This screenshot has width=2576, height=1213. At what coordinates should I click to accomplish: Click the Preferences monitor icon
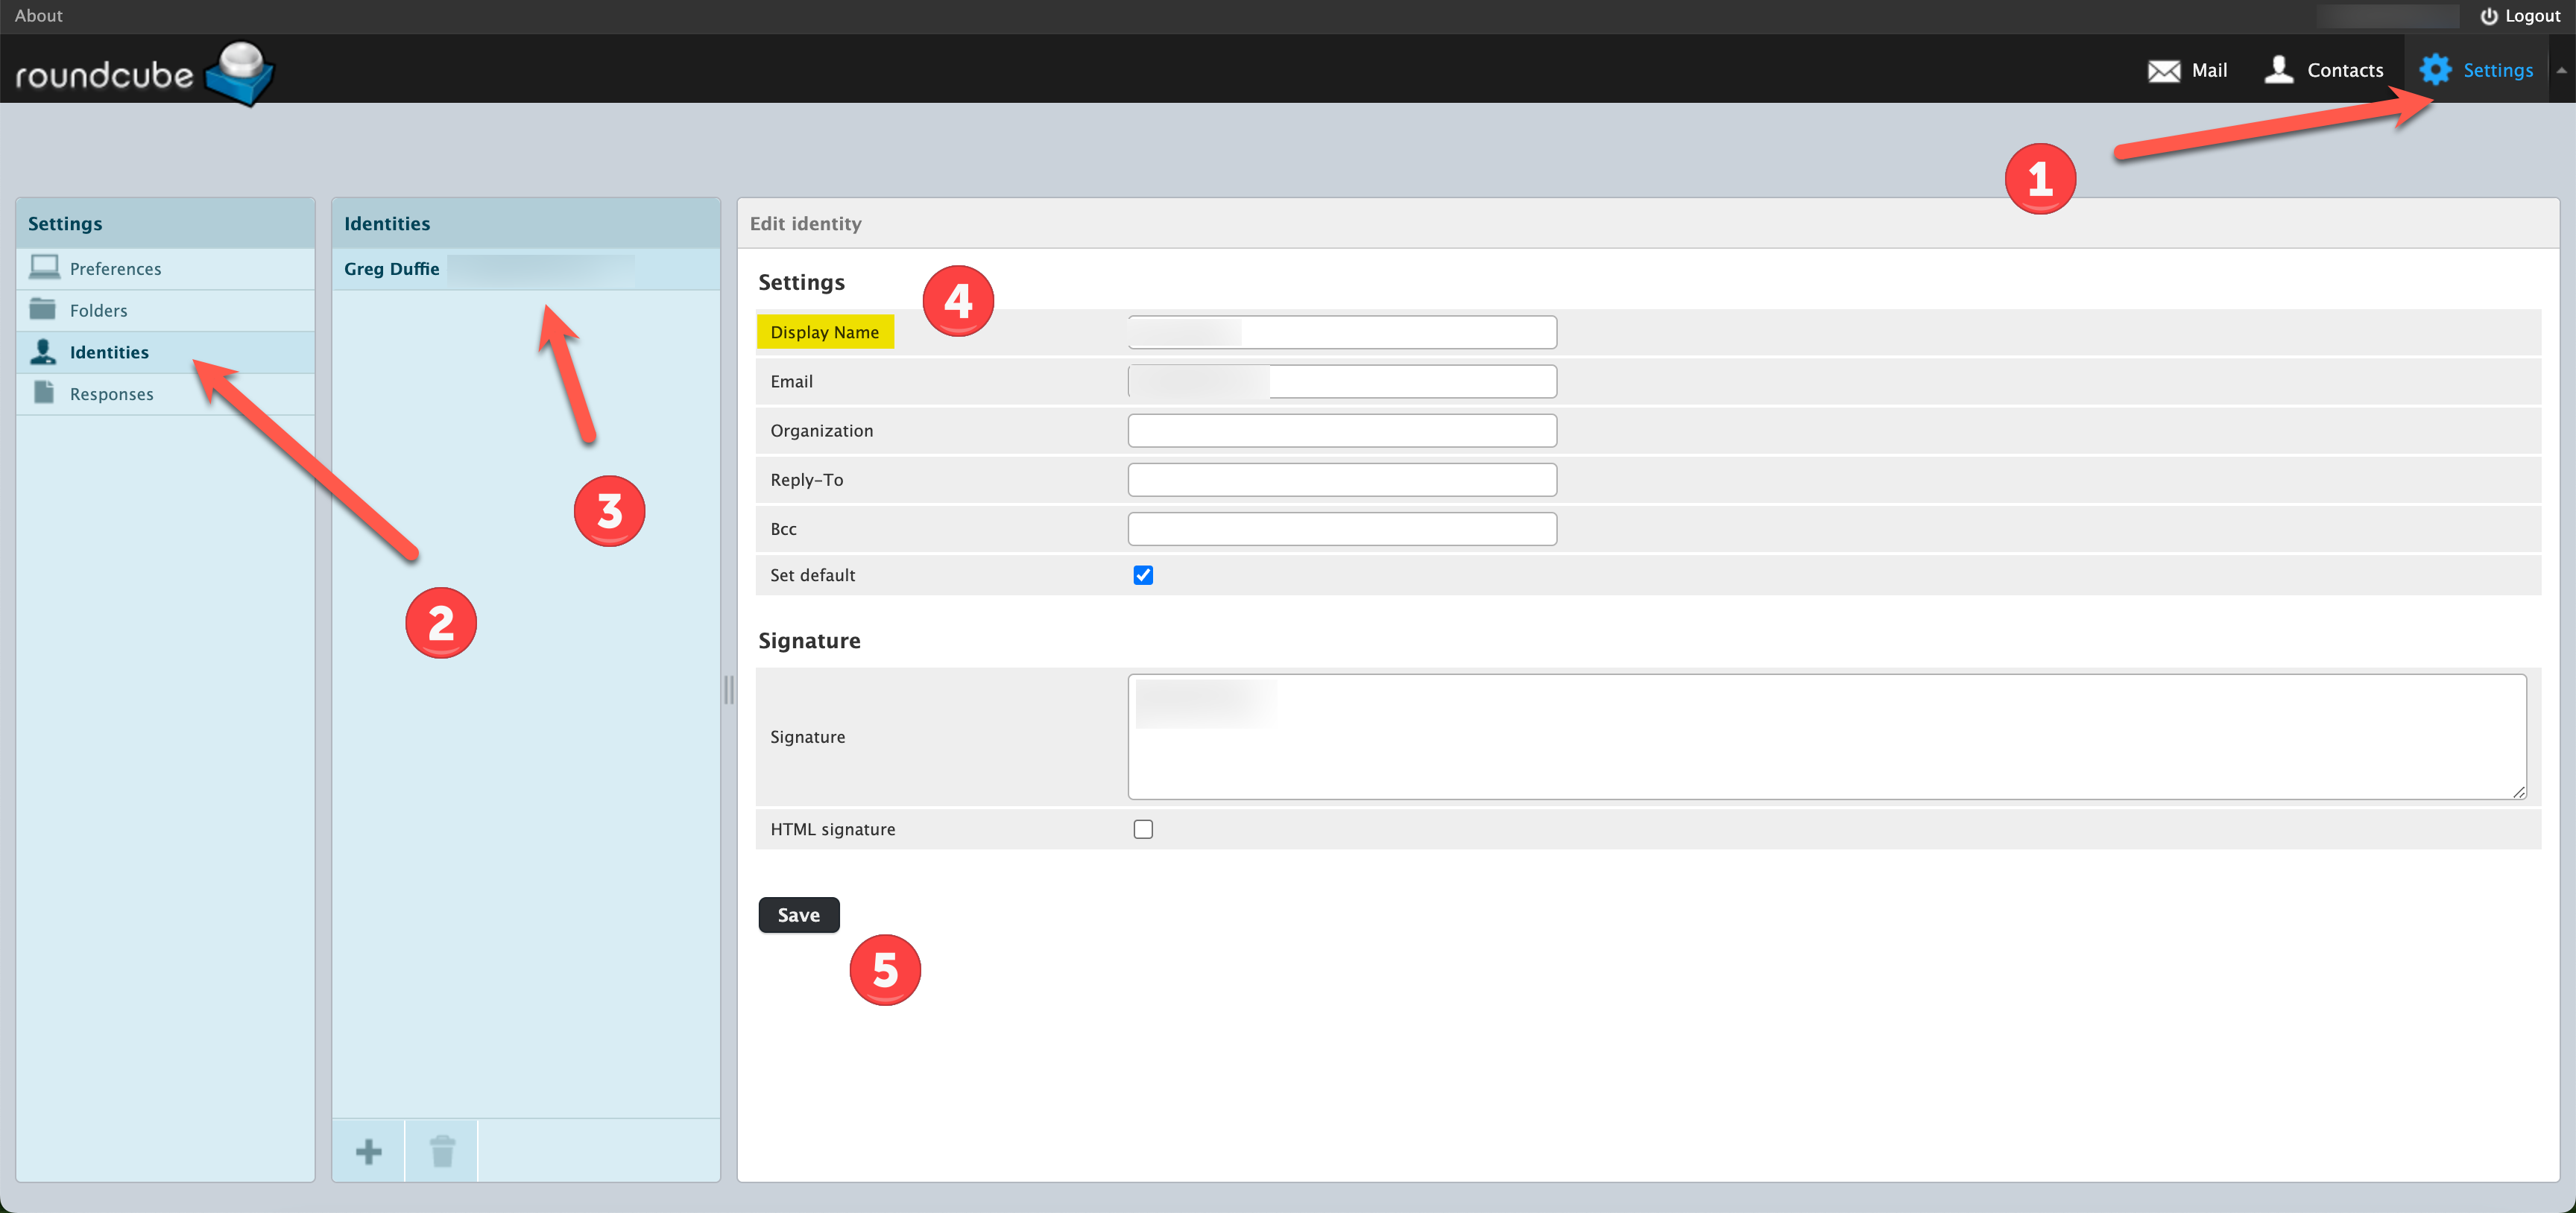(44, 267)
